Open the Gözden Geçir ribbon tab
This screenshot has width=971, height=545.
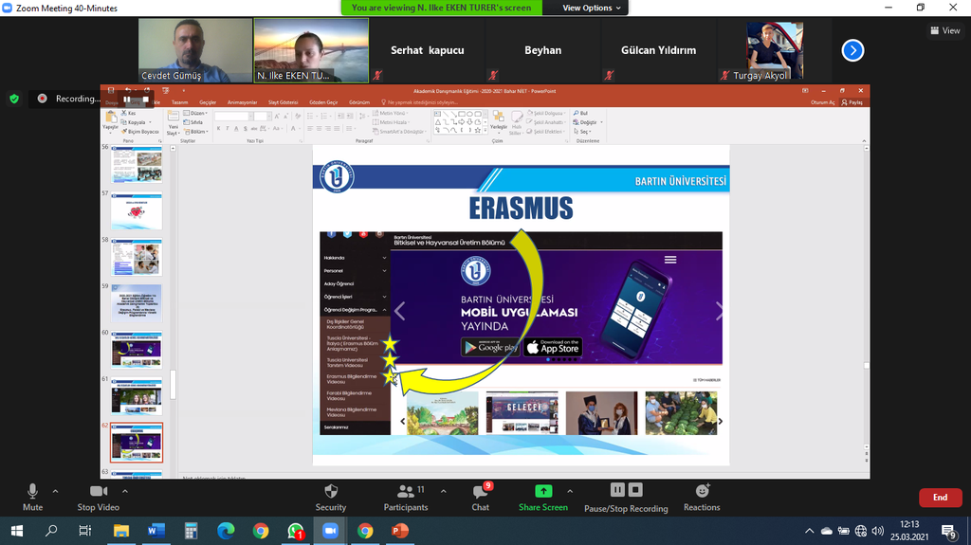click(x=323, y=102)
